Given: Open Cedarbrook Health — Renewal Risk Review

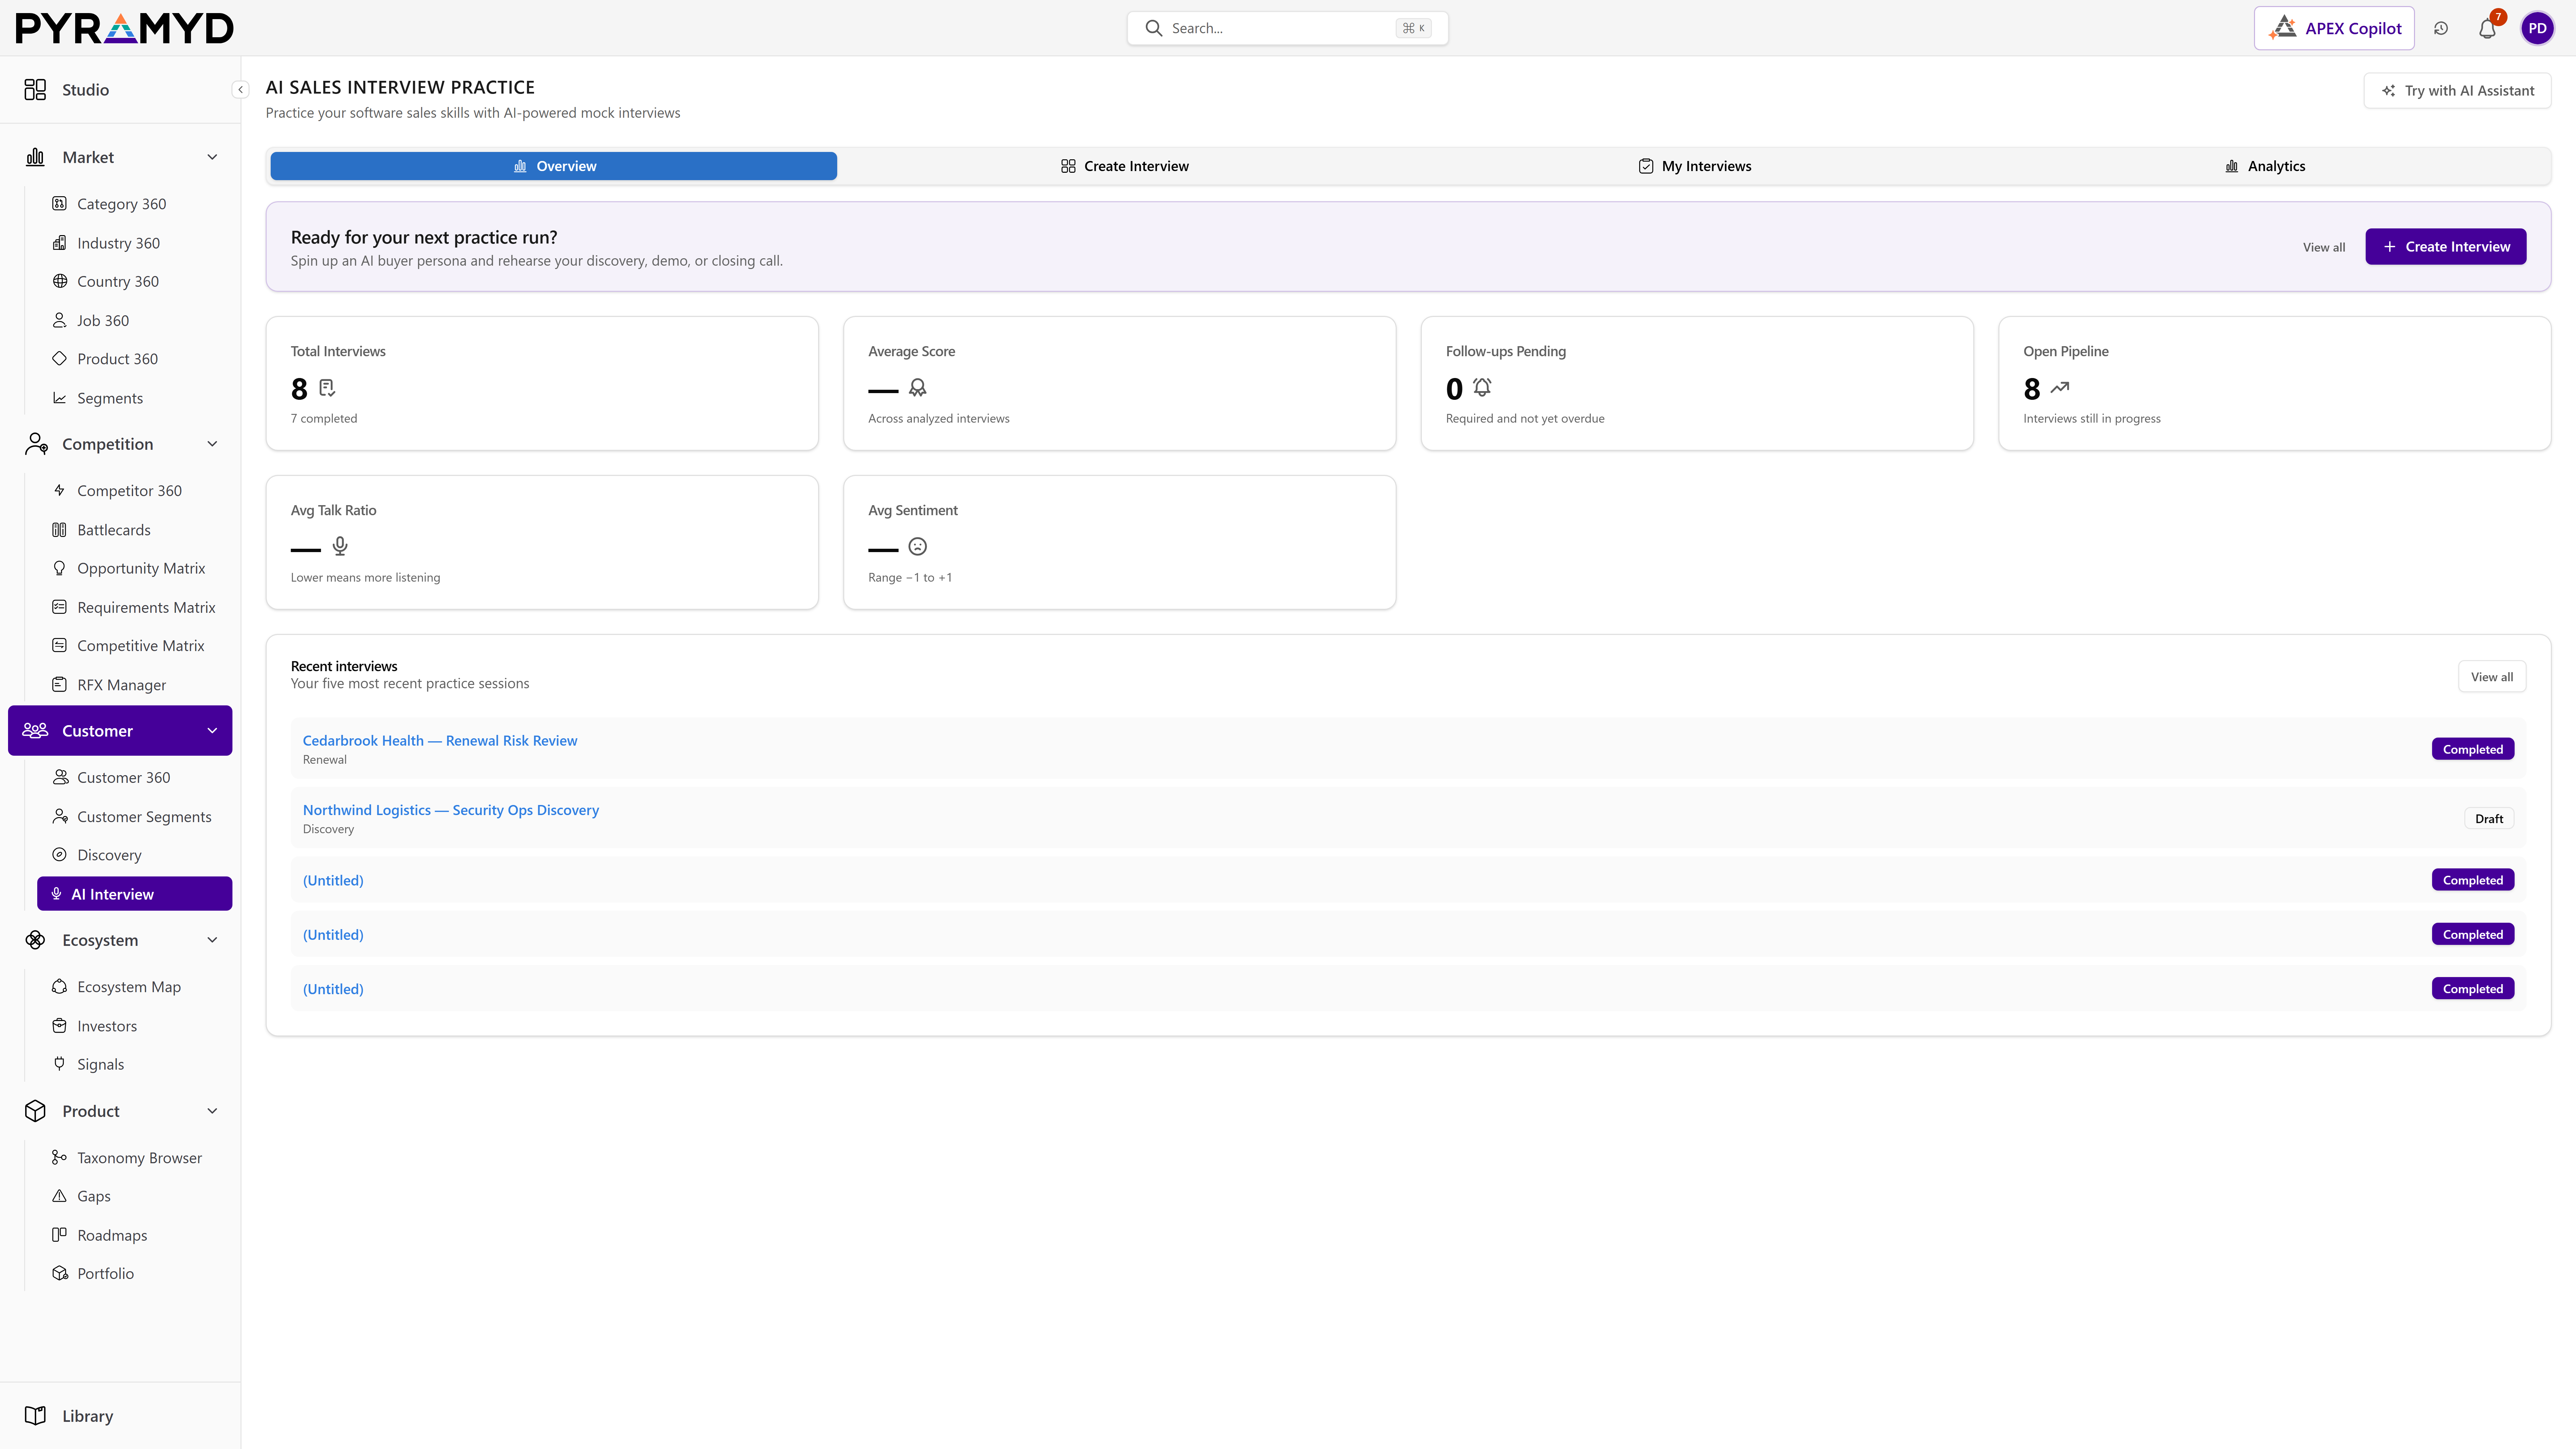Looking at the screenshot, I should (440, 741).
